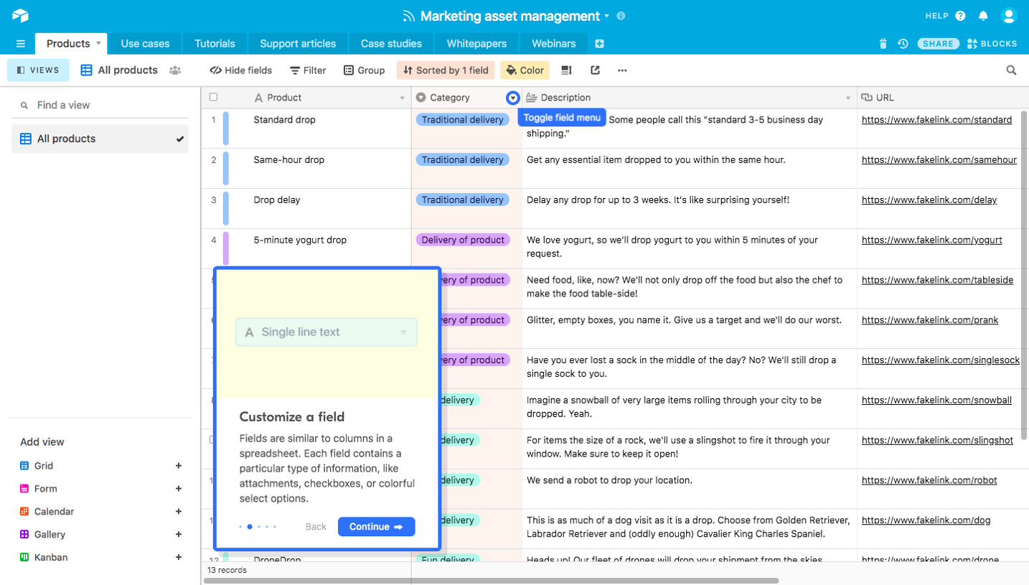Viewport: 1029px width, 585px height.
Task: Toggle the select-all records checkbox
Action: tap(213, 97)
